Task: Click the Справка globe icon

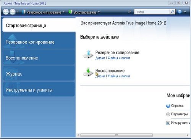Action: pyautogui.click(x=168, y=106)
